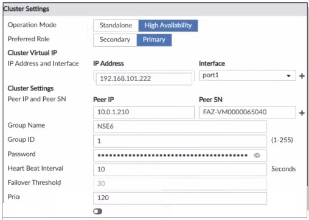Select Standalone operation mode

pos(116,26)
